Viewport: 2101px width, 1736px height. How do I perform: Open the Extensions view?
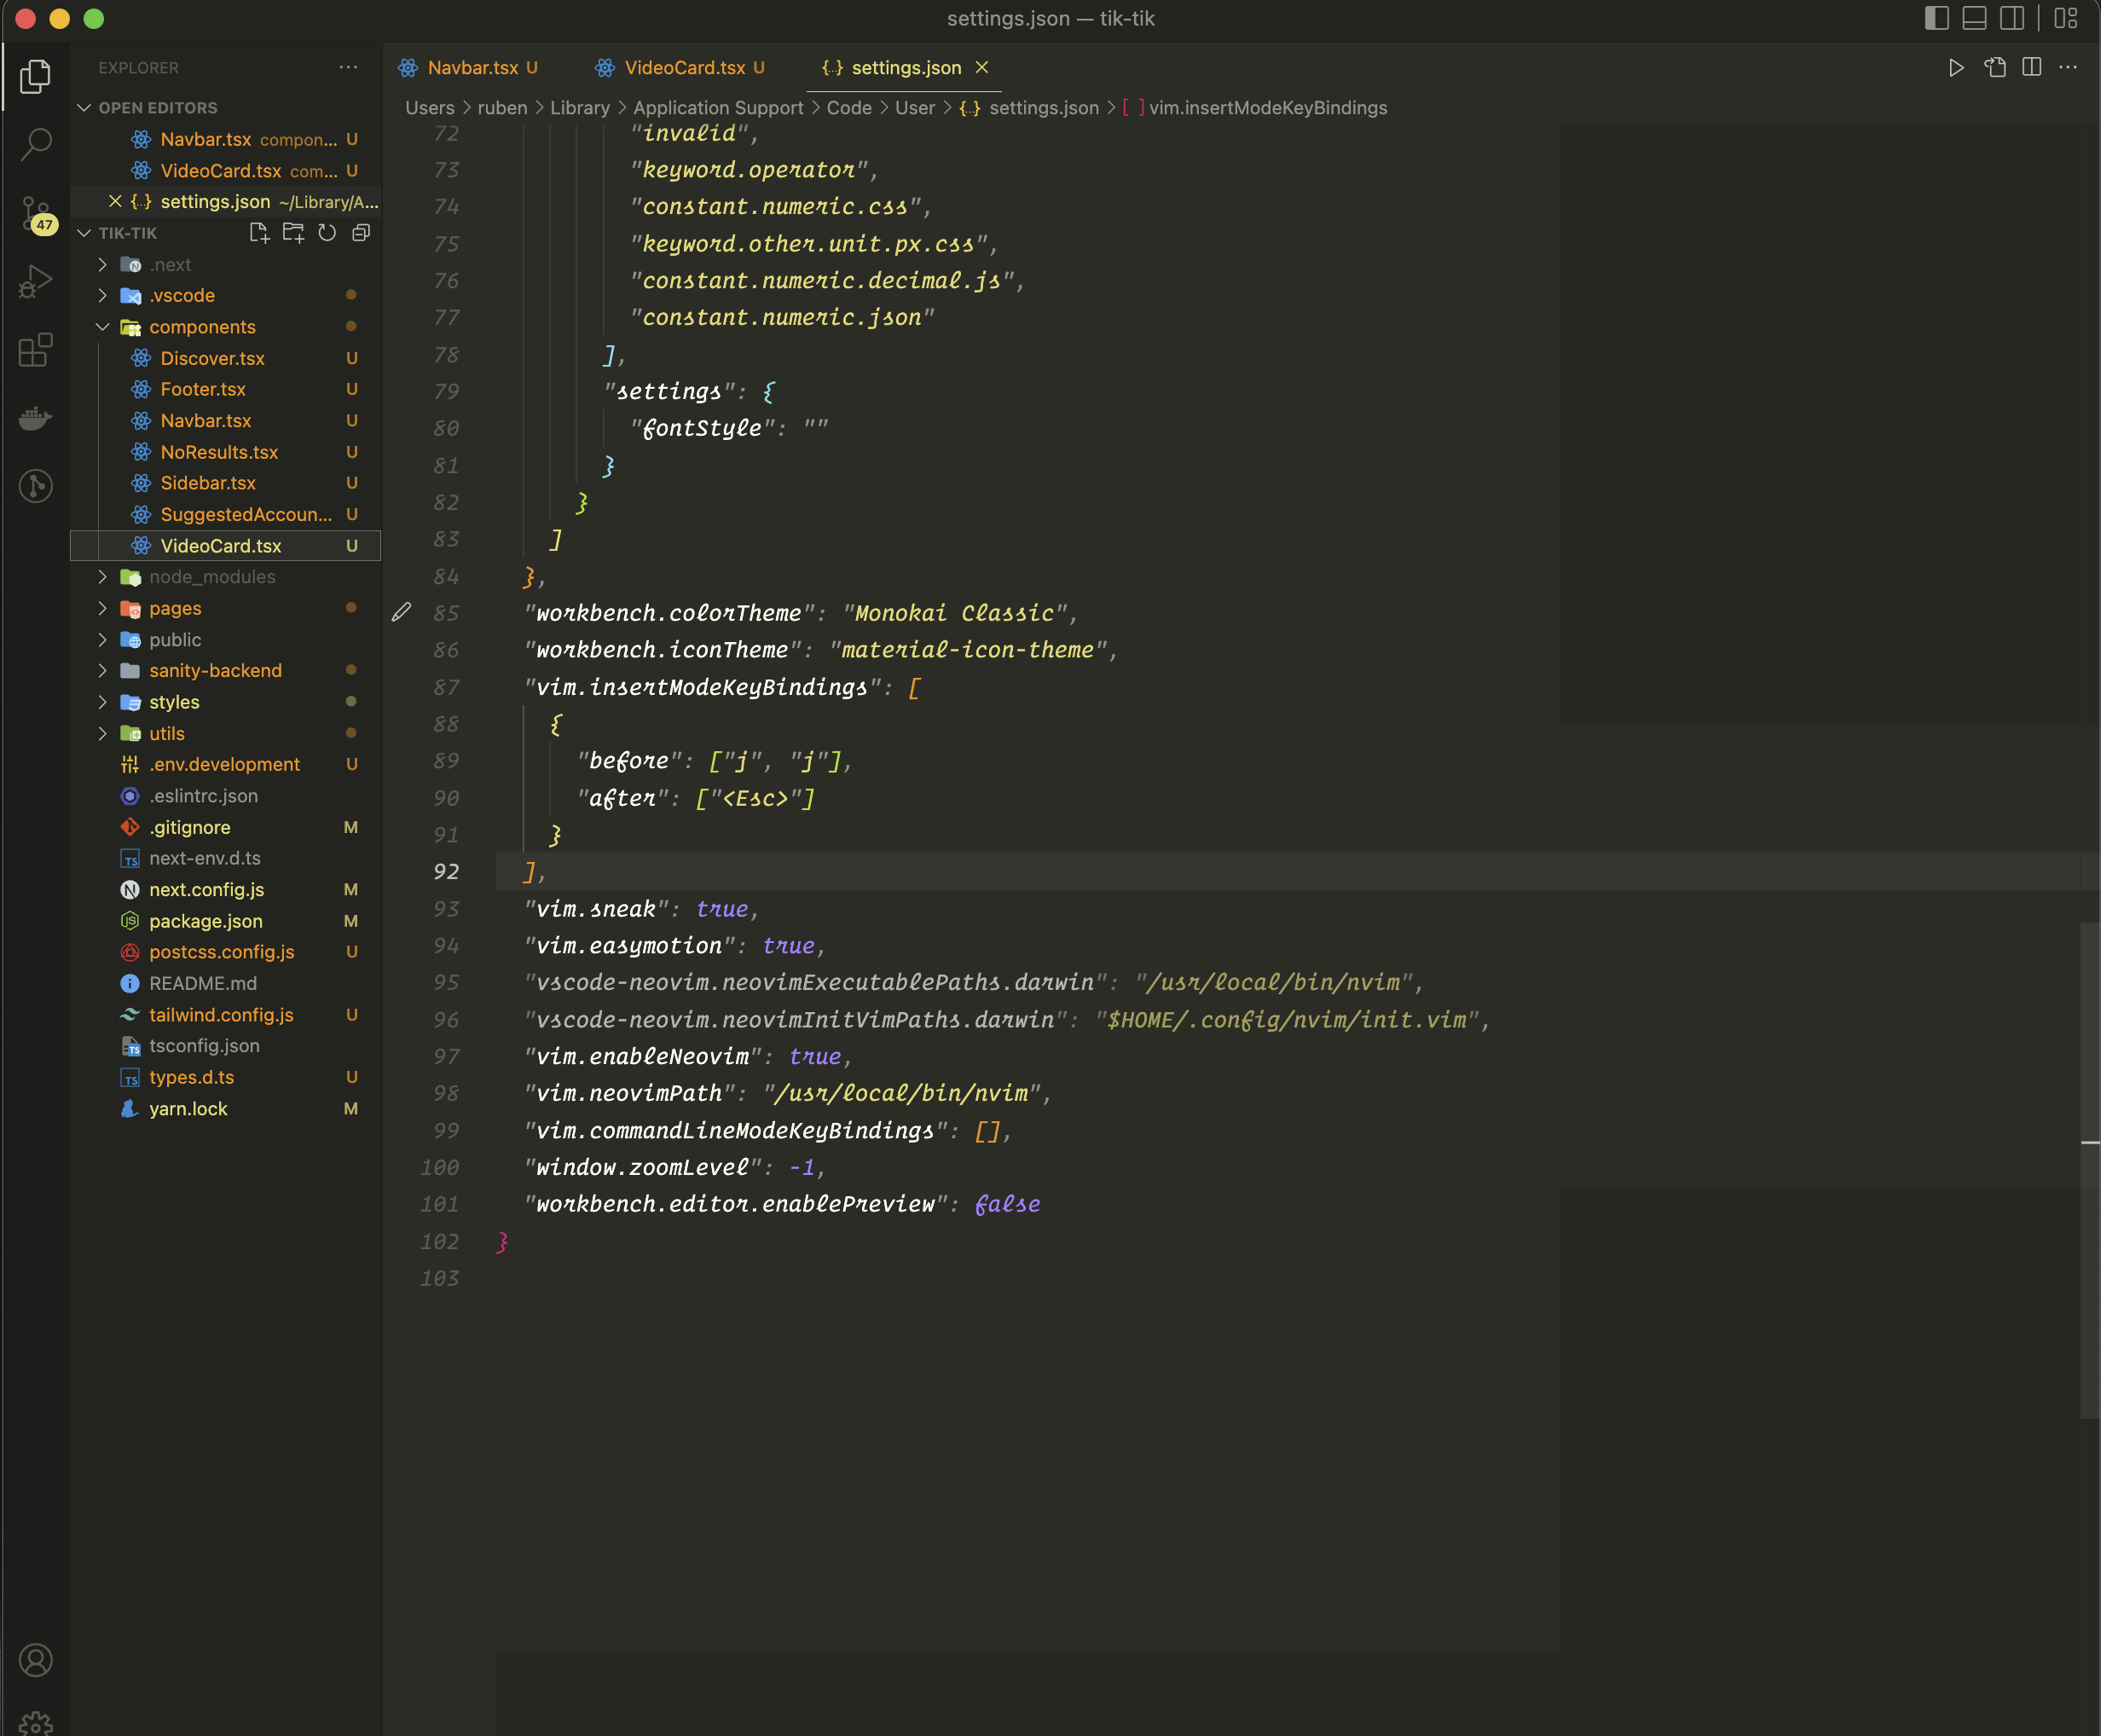[35, 350]
